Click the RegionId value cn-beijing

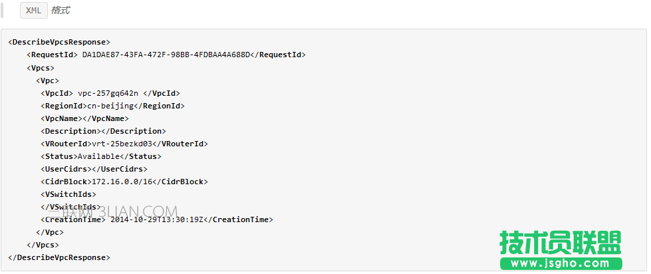click(110, 106)
